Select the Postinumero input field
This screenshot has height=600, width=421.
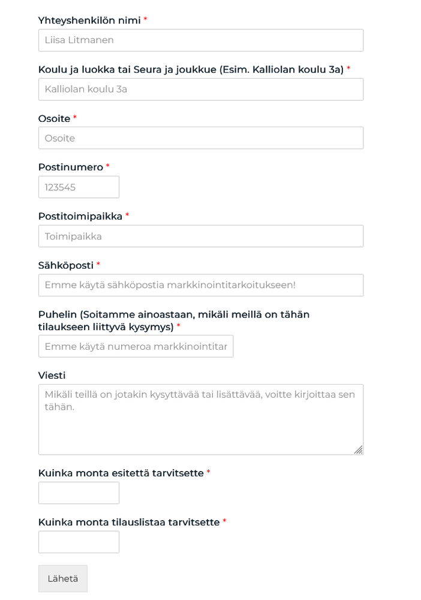(x=79, y=187)
